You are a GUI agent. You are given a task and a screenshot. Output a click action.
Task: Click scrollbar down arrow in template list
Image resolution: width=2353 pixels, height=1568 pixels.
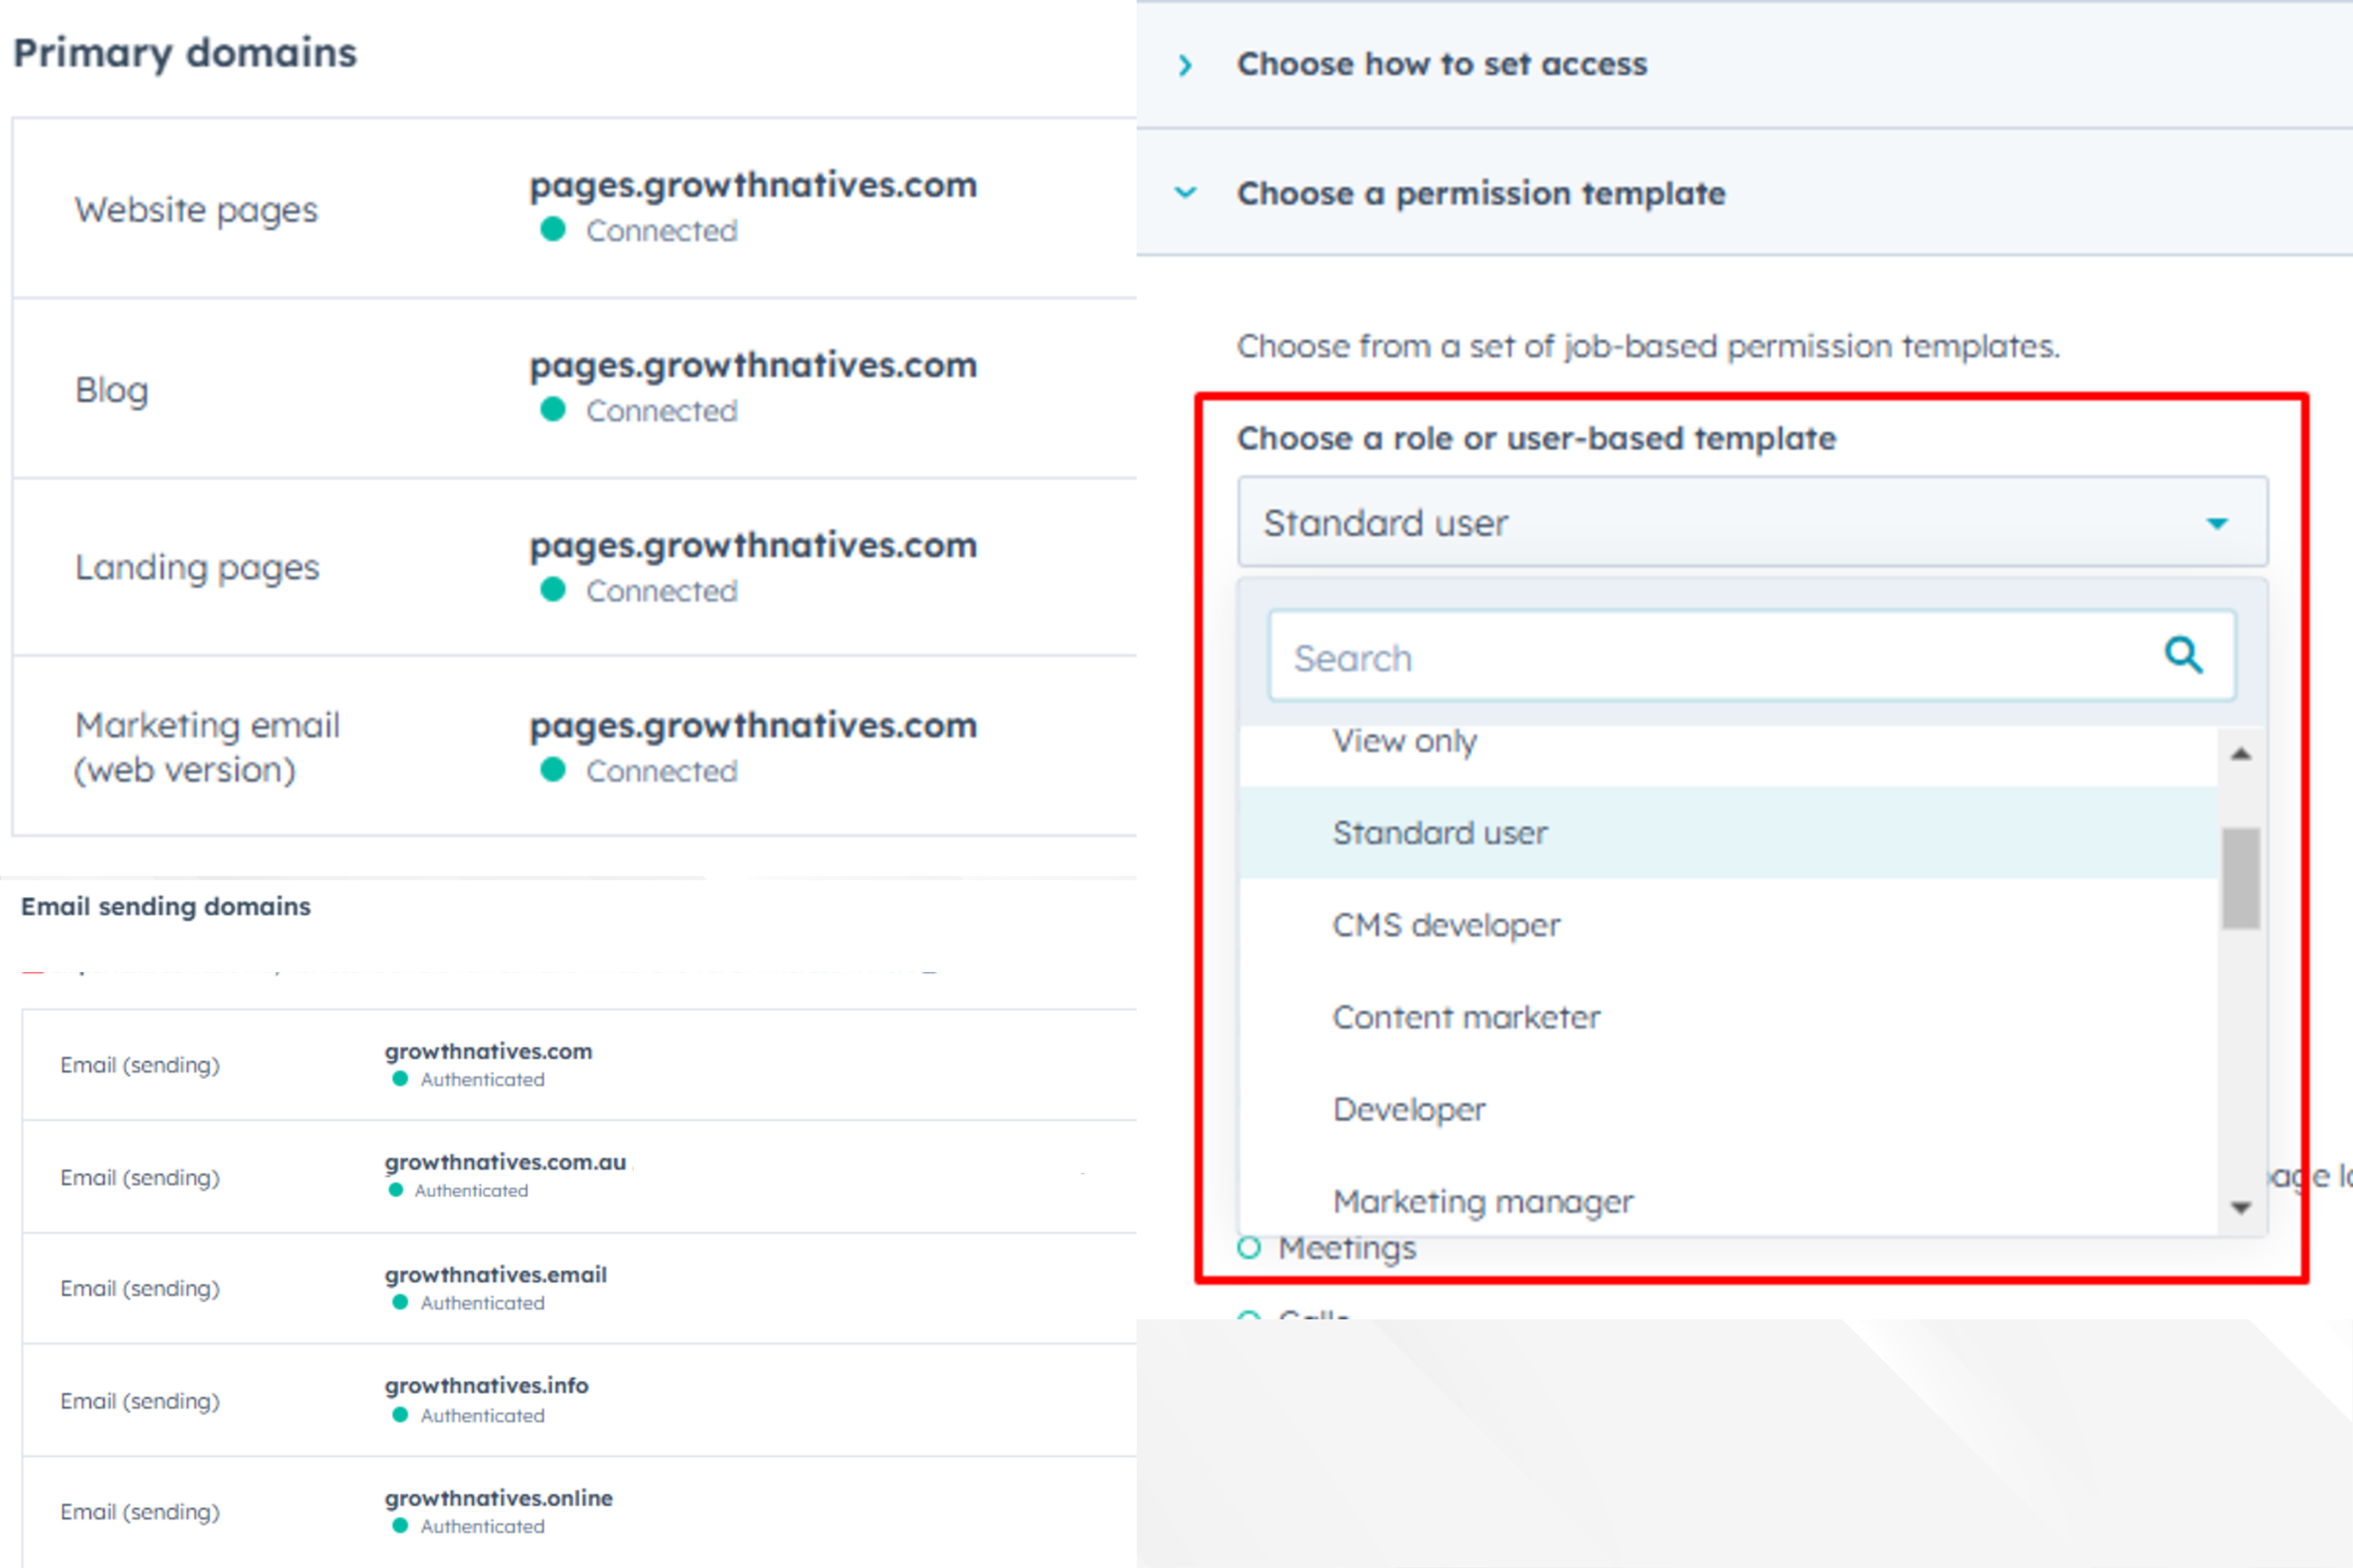coord(2241,1208)
